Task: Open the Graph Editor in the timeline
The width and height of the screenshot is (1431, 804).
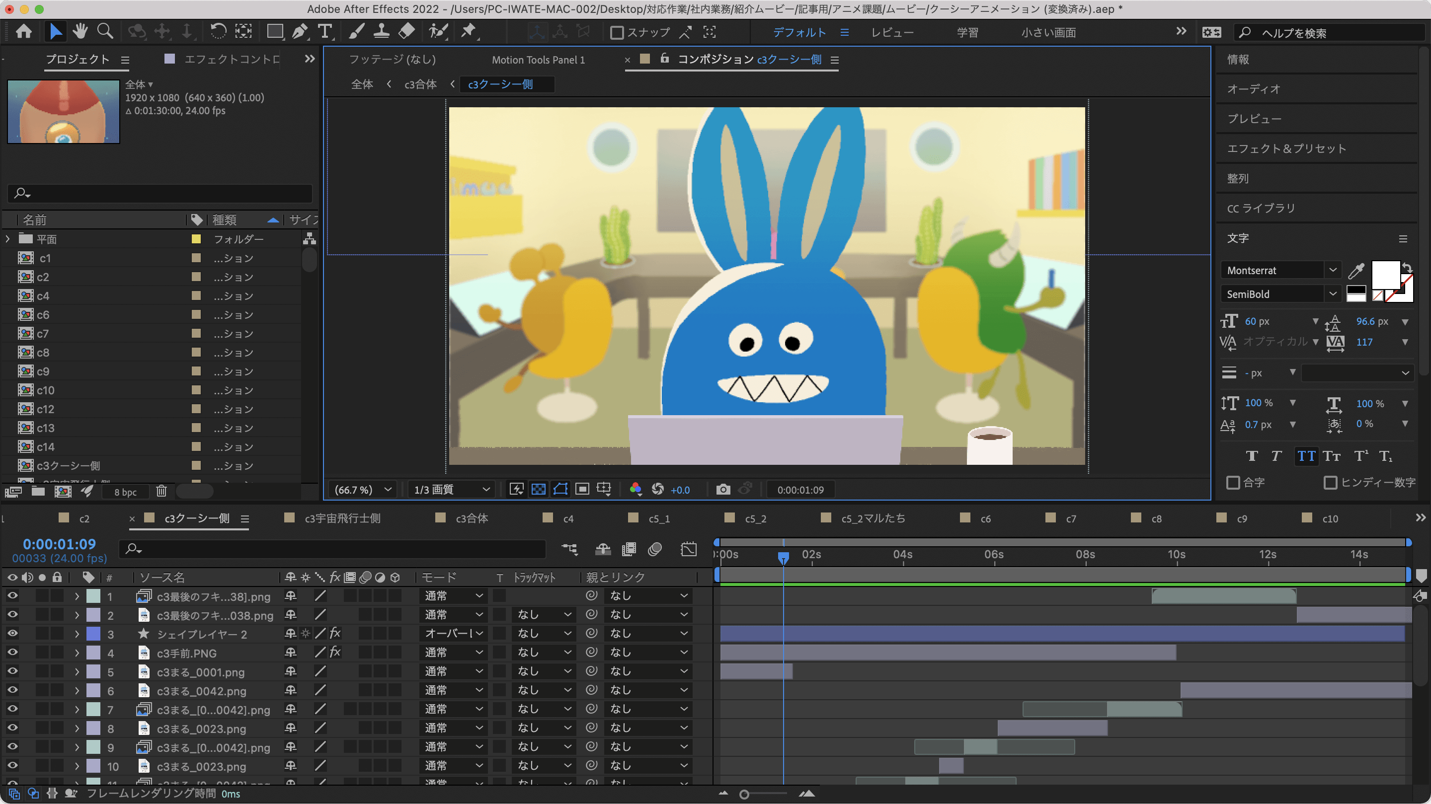Action: click(x=689, y=549)
